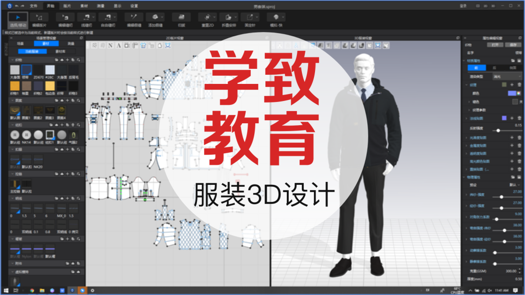Expand the 添加假缝 dropdown arrow
This screenshot has height=295, width=525.
coord(163,18)
